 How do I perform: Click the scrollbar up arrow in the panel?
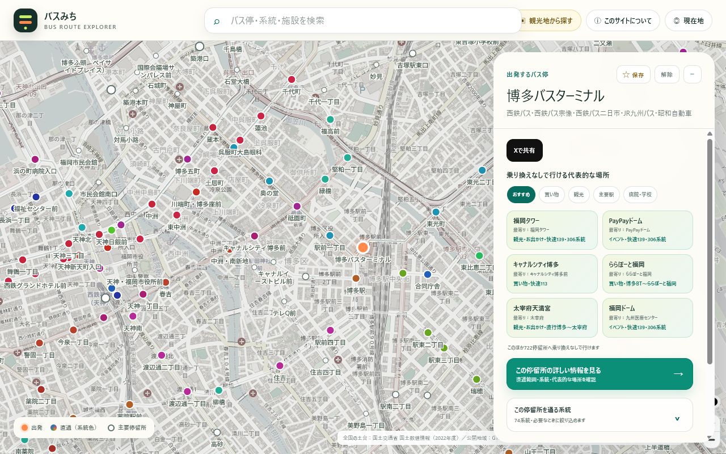[710, 134]
